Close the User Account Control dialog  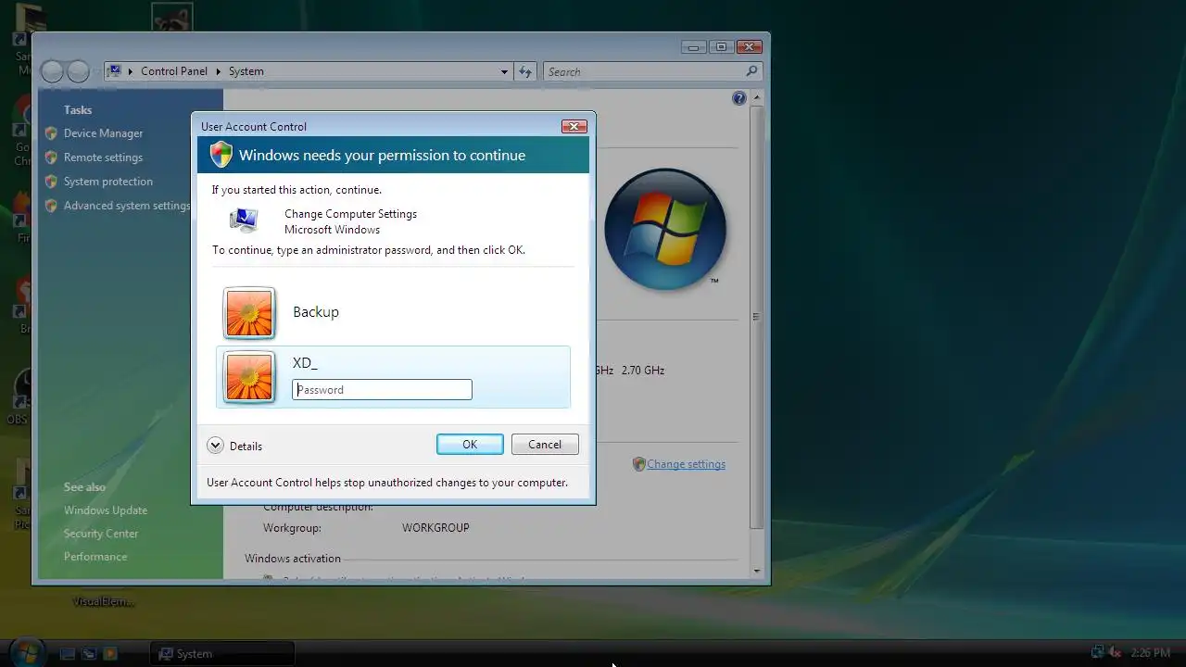click(x=574, y=126)
